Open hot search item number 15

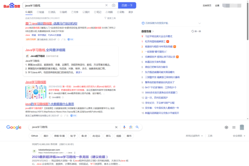pyautogui.click(x=162, y=113)
